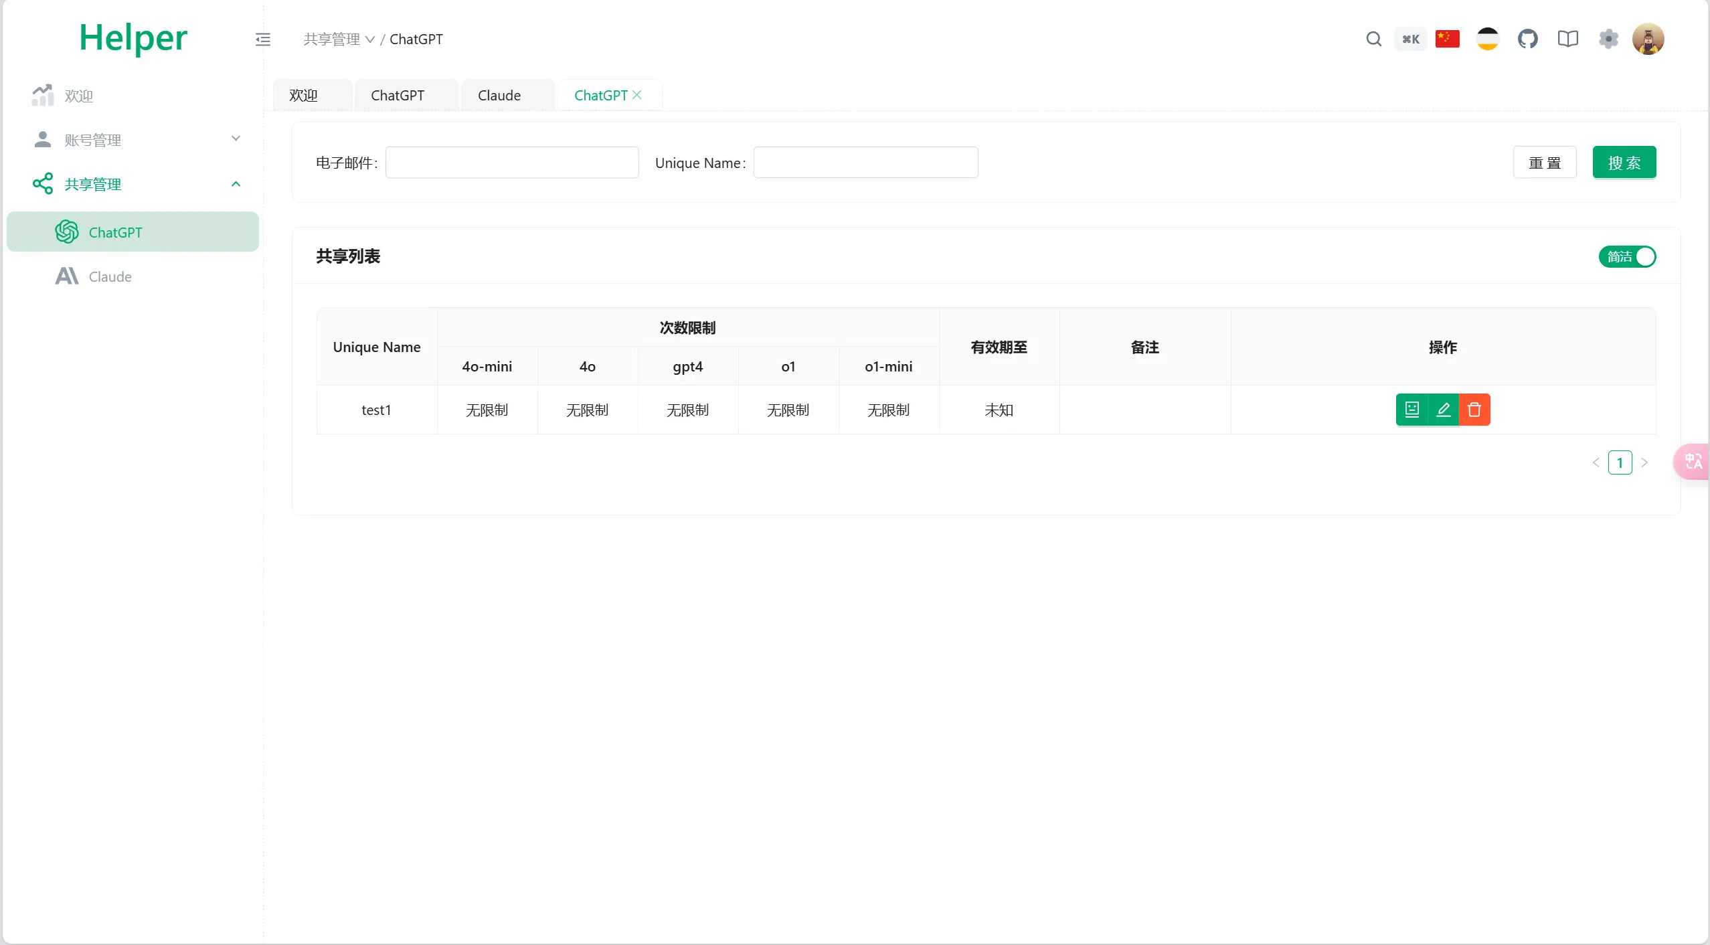Click the Chinese flag language icon

tap(1448, 39)
